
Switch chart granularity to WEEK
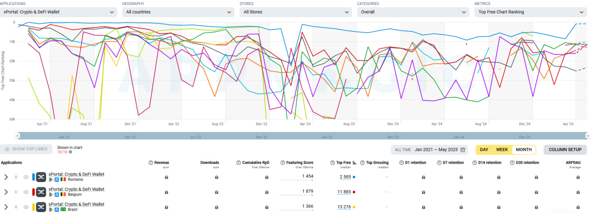coord(502,150)
